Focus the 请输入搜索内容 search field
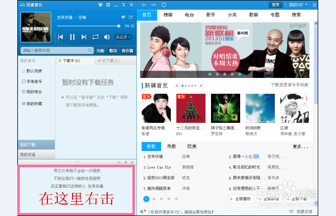336x216 pixels. [x=57, y=50]
